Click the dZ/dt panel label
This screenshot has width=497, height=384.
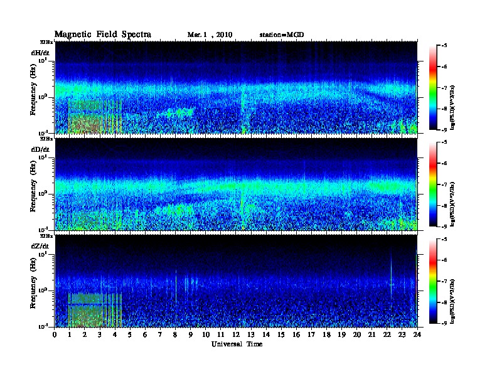tap(40, 246)
